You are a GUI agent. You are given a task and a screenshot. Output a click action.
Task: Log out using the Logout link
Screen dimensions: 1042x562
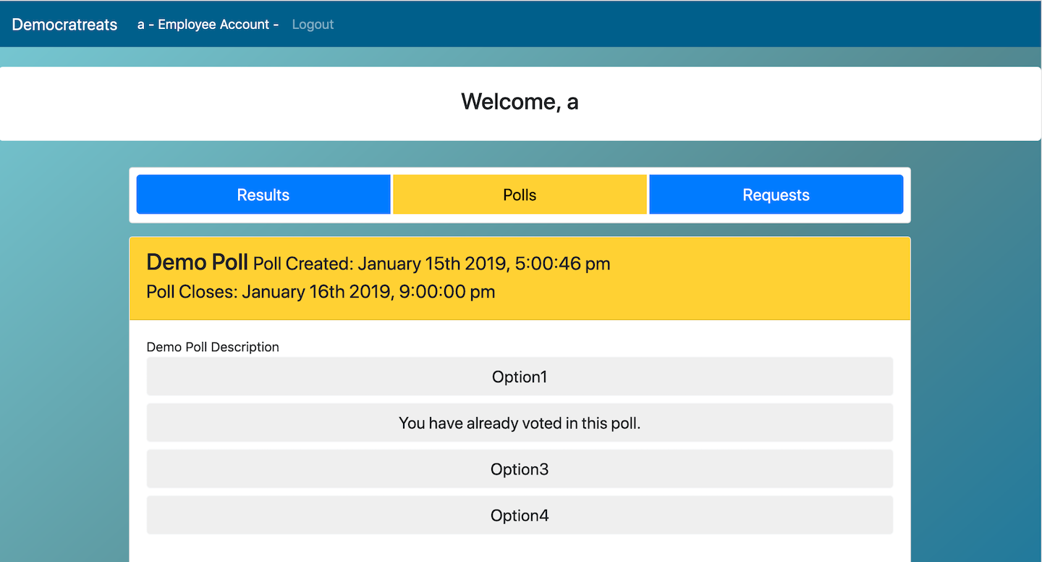(x=313, y=25)
